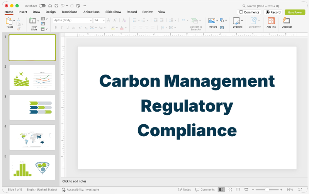Click the Save disk icon in title bar
The height and width of the screenshot is (194, 309).
tap(56, 6)
